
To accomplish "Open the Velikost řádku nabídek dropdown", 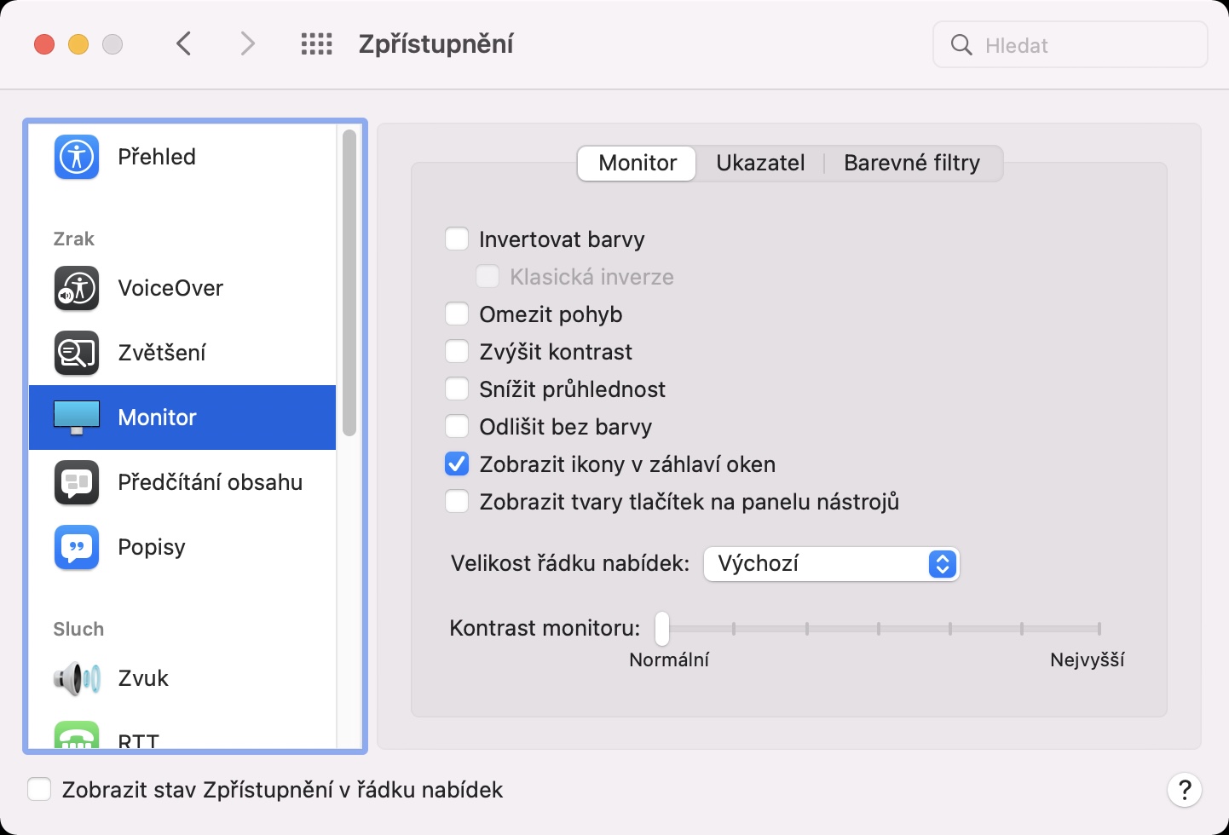I will pos(831,564).
